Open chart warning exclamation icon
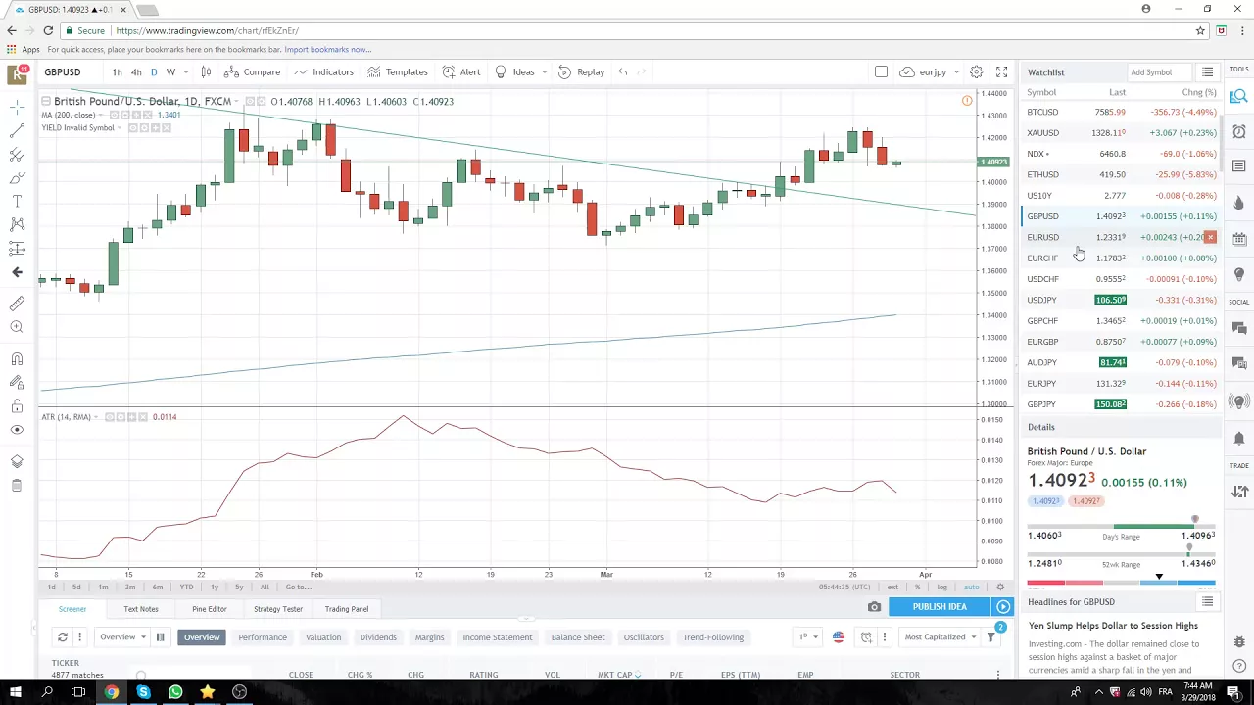The image size is (1254, 705). point(967,101)
